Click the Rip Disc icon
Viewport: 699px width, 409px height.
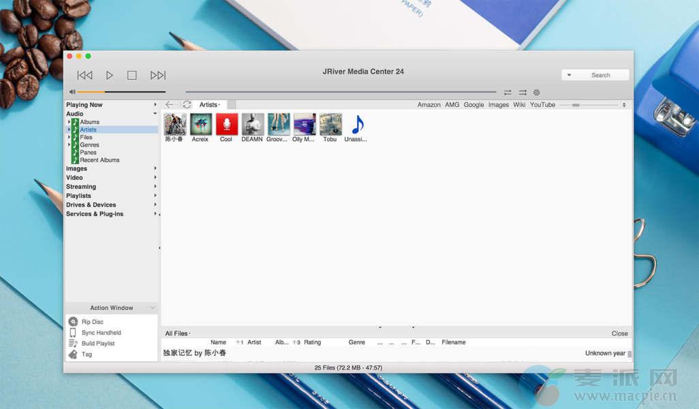(x=74, y=322)
